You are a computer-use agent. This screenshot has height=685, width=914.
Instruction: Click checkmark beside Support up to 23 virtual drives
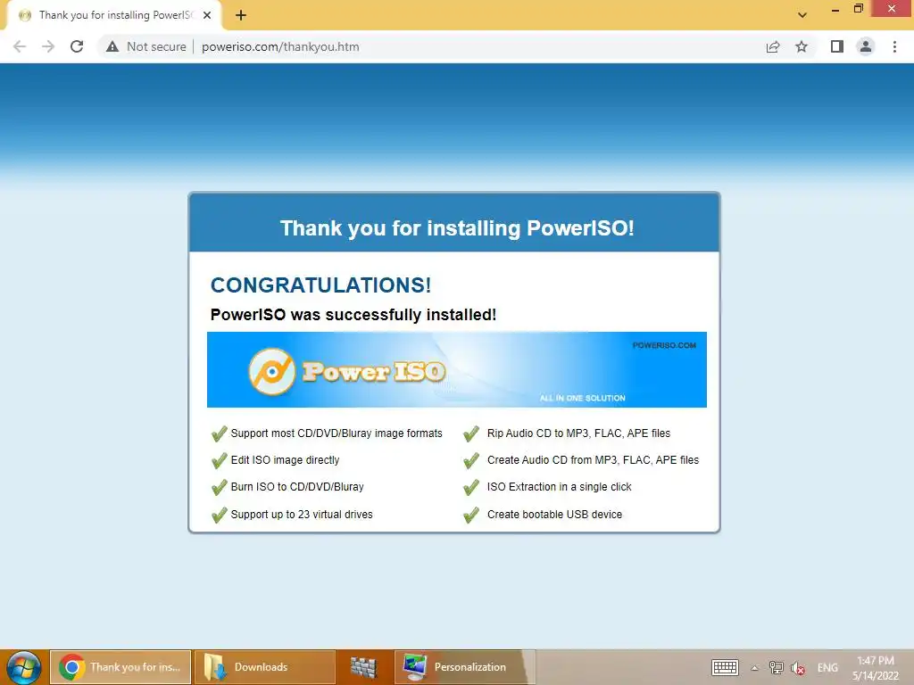click(220, 515)
